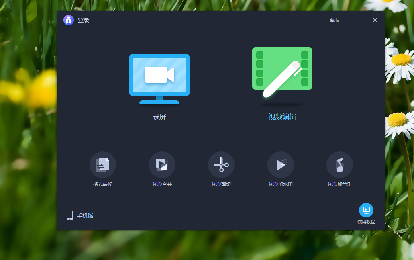Open the screen recording (录屏) monitor icon

[159, 79]
